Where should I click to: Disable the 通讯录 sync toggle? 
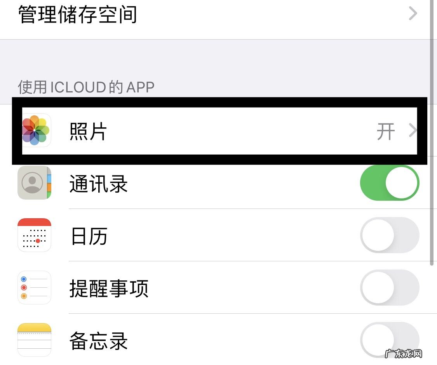point(390,182)
